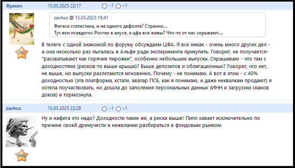Open the post timestamp 15.03.2025 22:17
Image resolution: width=295 pixels, height=168 pixels.
click(x=64, y=6)
